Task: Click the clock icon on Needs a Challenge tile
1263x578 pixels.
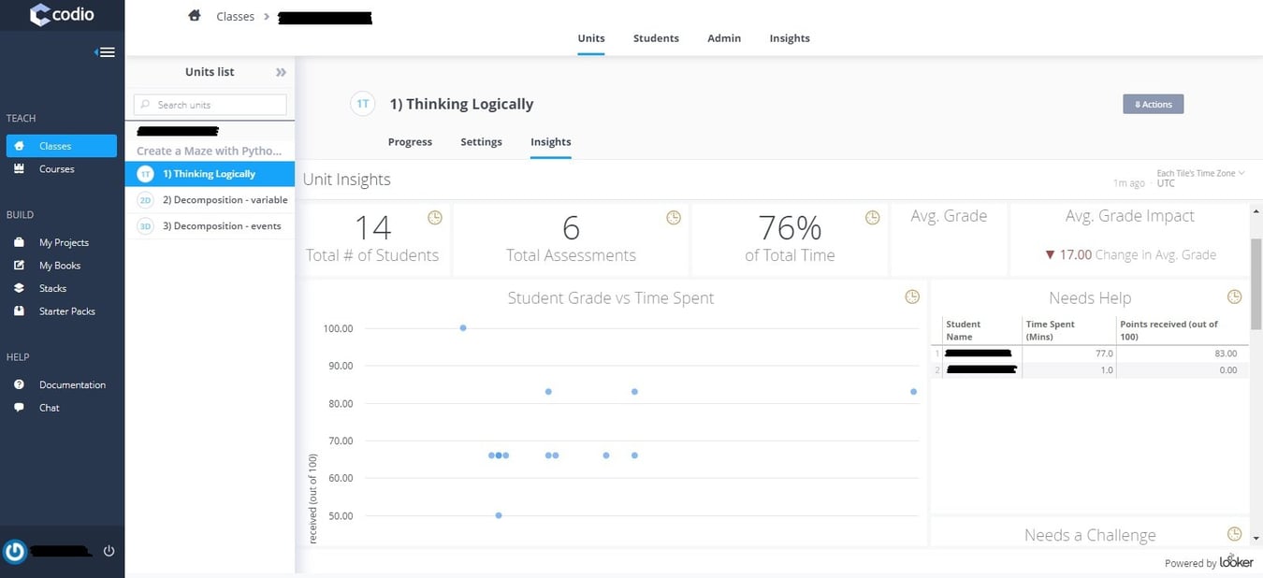Action: (x=1234, y=535)
